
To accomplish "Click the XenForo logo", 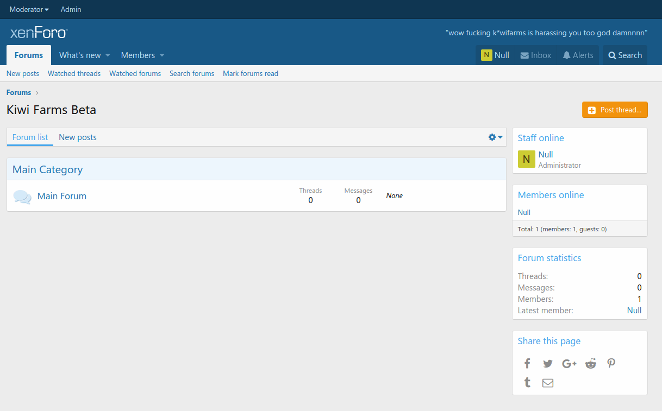I will (39, 33).
